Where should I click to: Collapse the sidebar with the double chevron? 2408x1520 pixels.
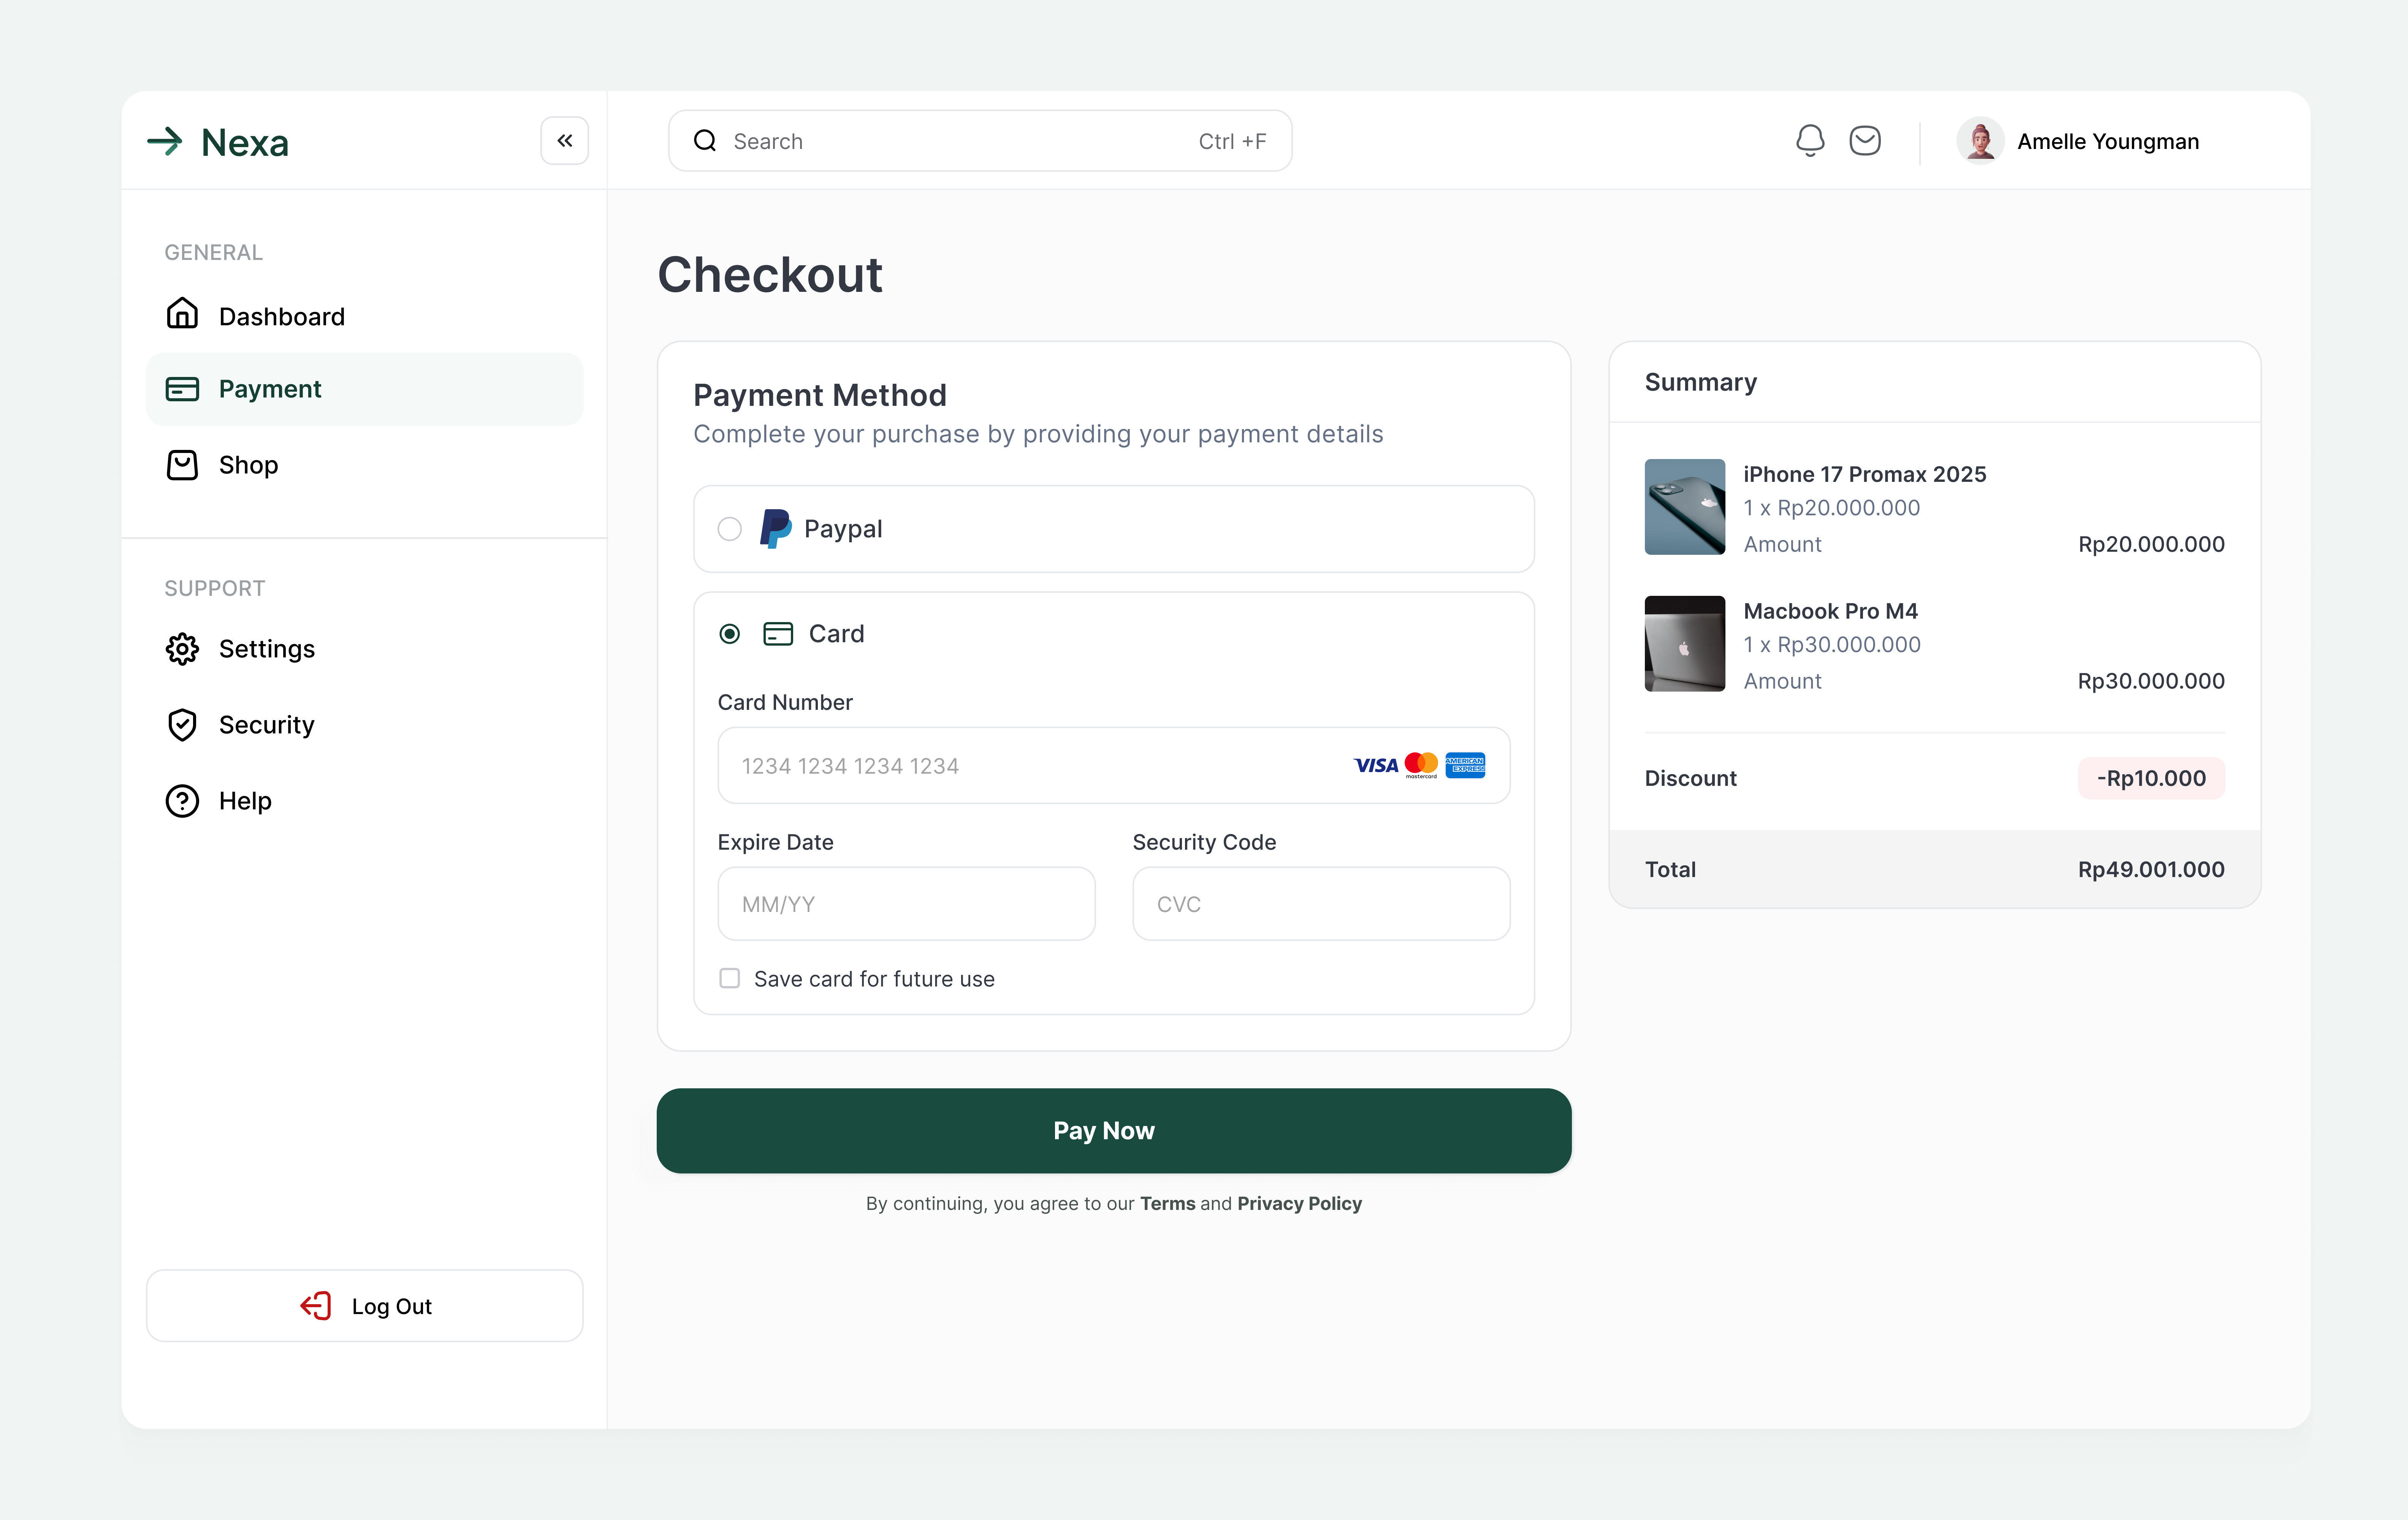(564, 140)
